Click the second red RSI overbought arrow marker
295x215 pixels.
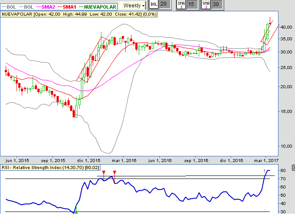pyautogui.click(x=114, y=173)
